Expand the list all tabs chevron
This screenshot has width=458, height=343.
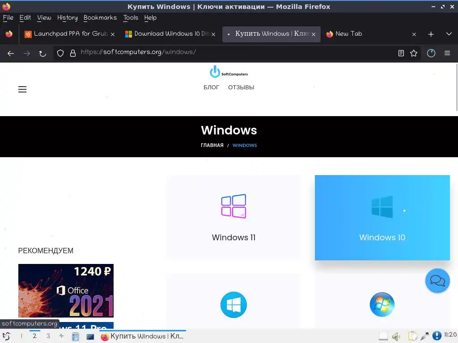click(449, 34)
